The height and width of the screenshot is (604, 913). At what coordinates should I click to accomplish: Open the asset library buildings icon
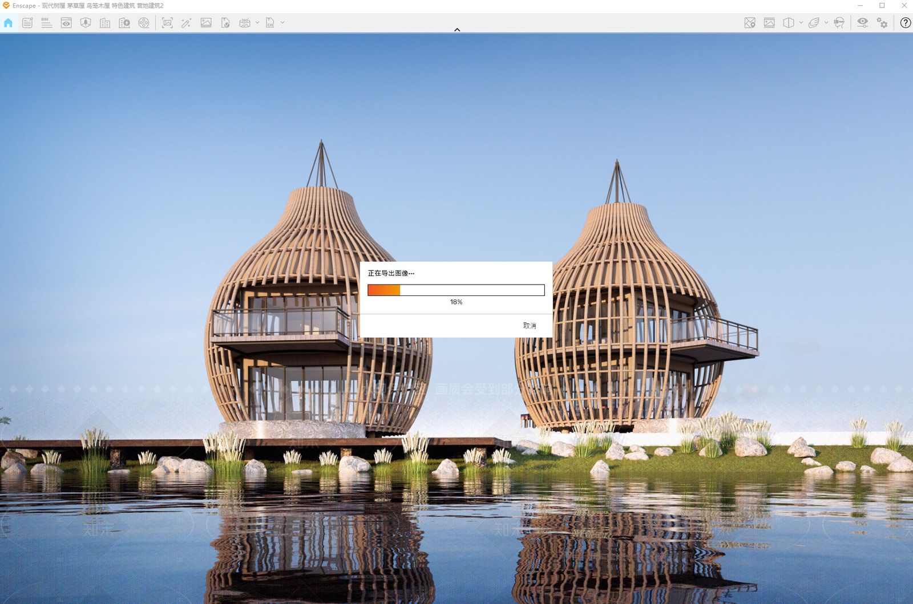[105, 23]
